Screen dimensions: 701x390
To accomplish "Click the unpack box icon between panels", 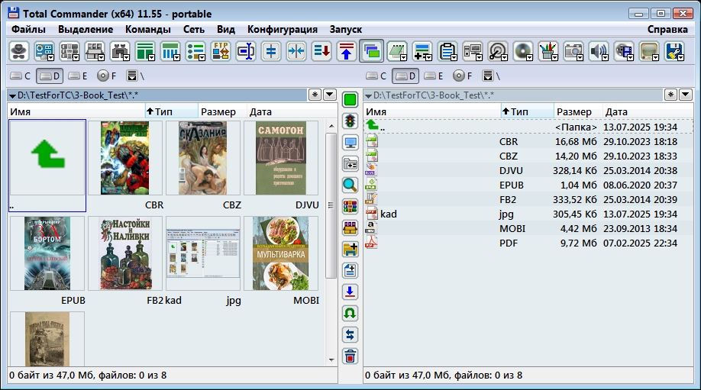I will click(350, 228).
